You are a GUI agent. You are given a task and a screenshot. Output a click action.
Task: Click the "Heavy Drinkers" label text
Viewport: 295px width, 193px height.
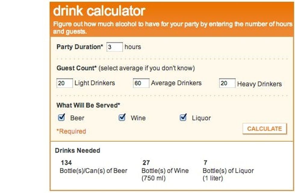(x=259, y=84)
